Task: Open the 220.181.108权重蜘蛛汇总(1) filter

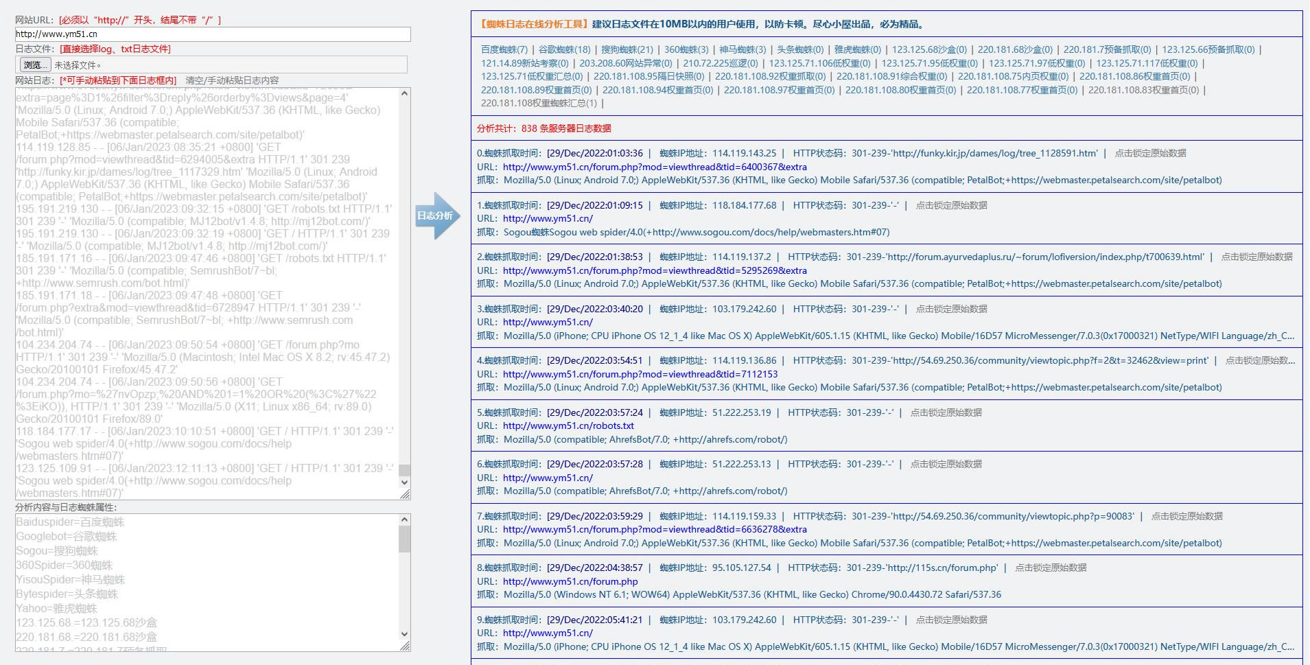Action: coord(539,103)
